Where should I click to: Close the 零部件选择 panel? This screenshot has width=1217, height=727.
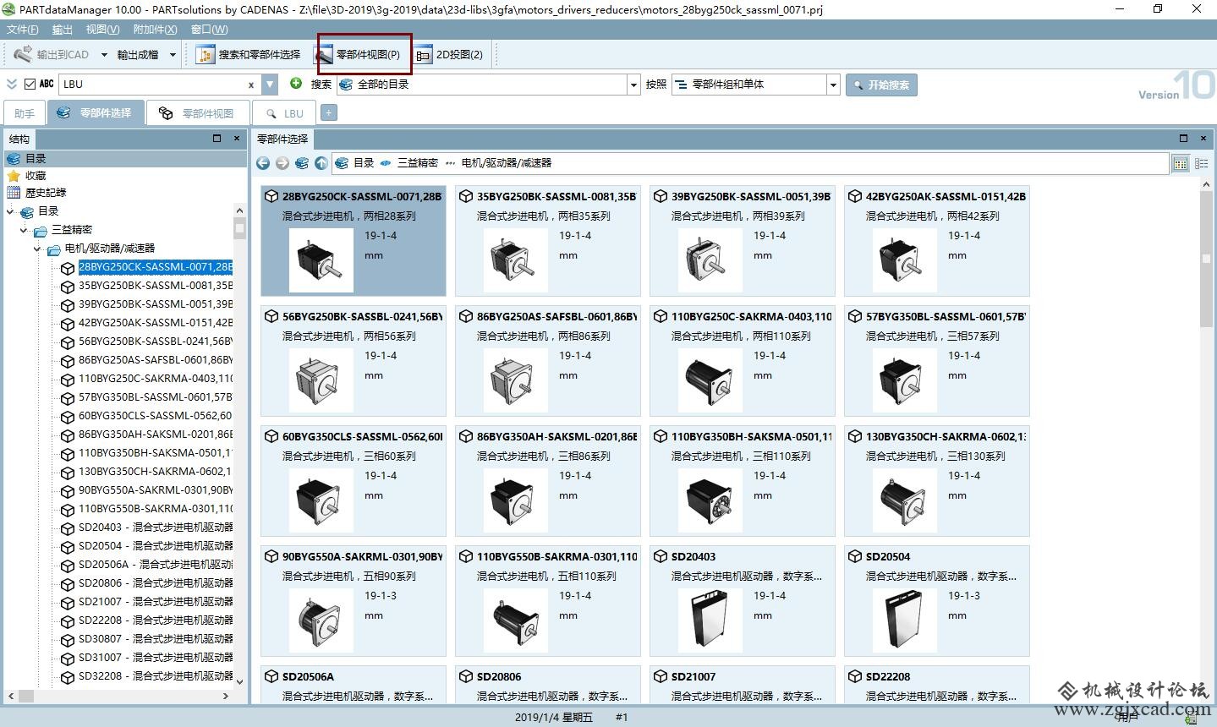[1203, 139]
